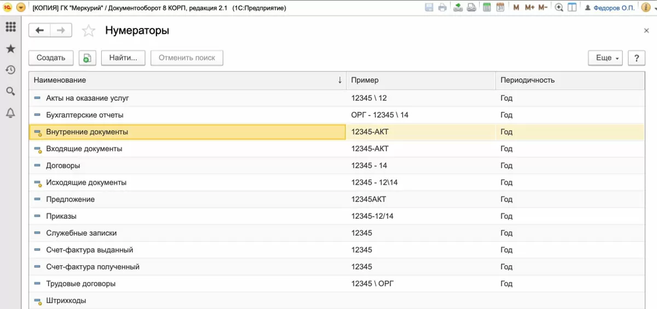Screen dimensions: 657x309
Task: Click the sidebar search magnifier icon
Action: (10, 91)
